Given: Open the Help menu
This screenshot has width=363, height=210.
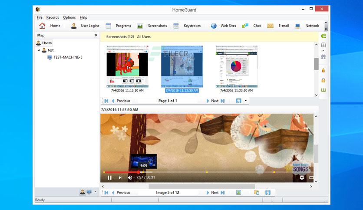Looking at the screenshot, I should 83,17.
